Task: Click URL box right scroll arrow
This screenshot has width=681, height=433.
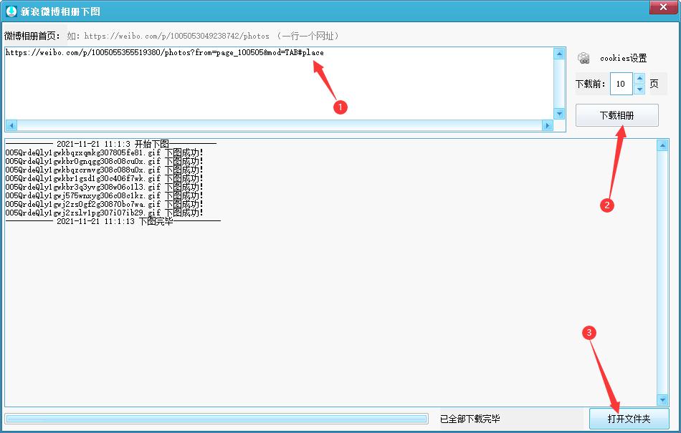Action: point(547,125)
